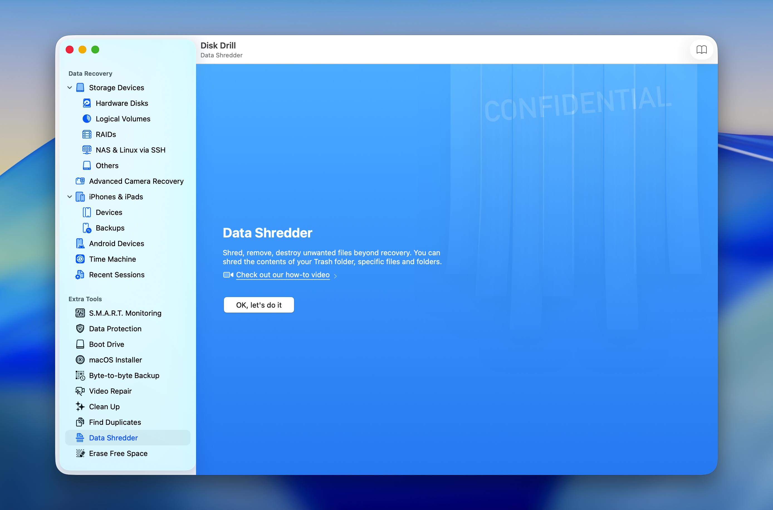The height and width of the screenshot is (510, 773).
Task: Click the Logical Volumes pie icon
Action: point(87,119)
